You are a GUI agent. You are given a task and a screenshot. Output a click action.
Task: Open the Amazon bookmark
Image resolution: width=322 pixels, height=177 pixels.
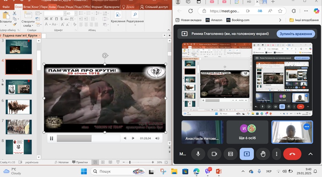214,20
